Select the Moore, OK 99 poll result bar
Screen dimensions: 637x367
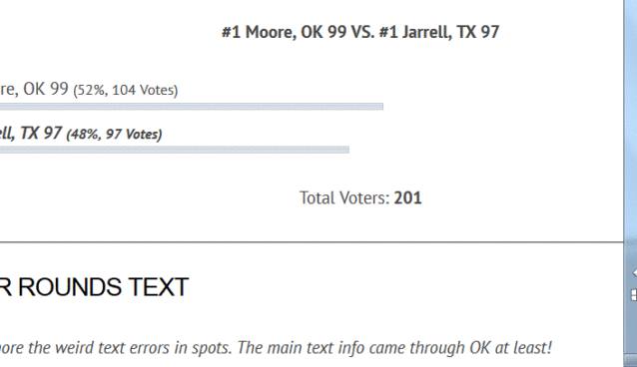(x=192, y=107)
